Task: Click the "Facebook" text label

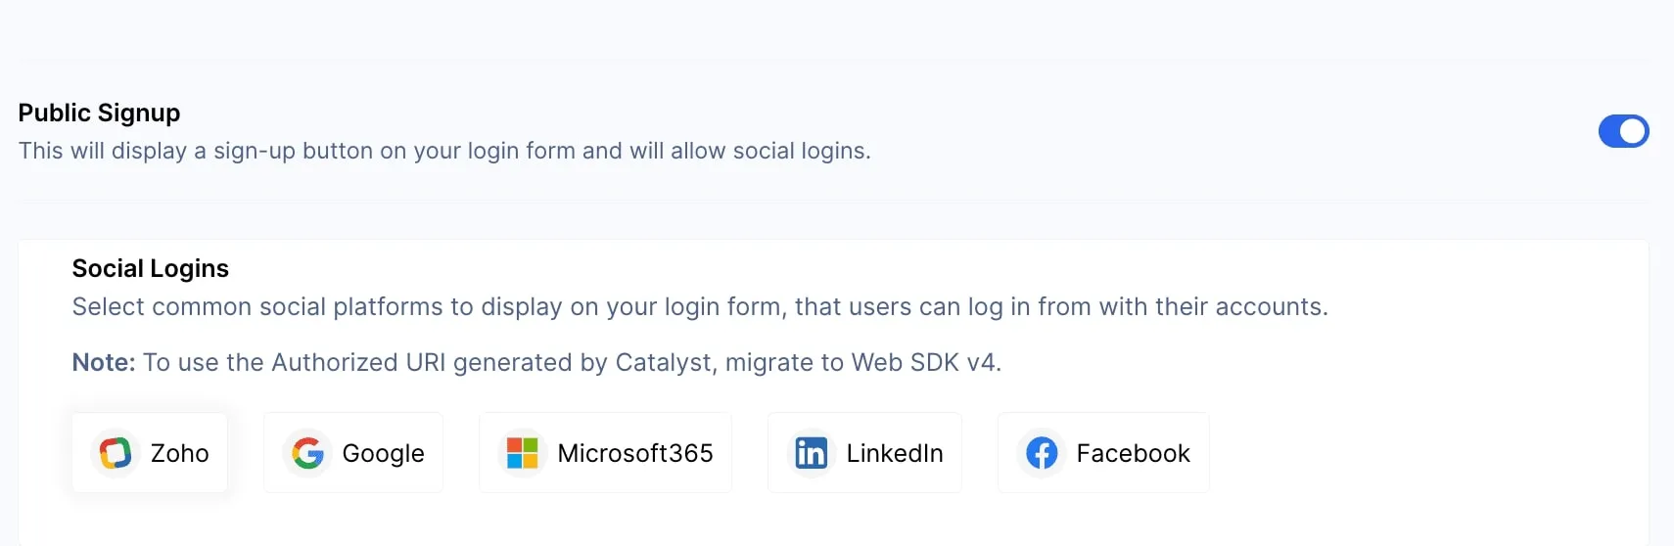Action: coord(1133,454)
